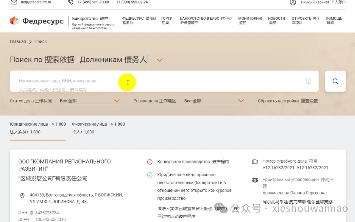The height and width of the screenshot is (222, 355).
Task: Click Личный кабинет link
Action: tap(323, 2)
